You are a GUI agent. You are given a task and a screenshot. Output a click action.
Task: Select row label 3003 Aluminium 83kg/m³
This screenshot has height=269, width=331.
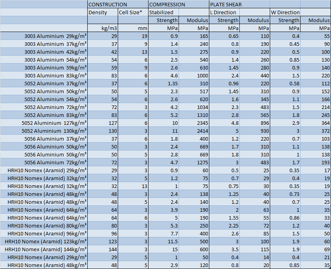click(x=44, y=75)
